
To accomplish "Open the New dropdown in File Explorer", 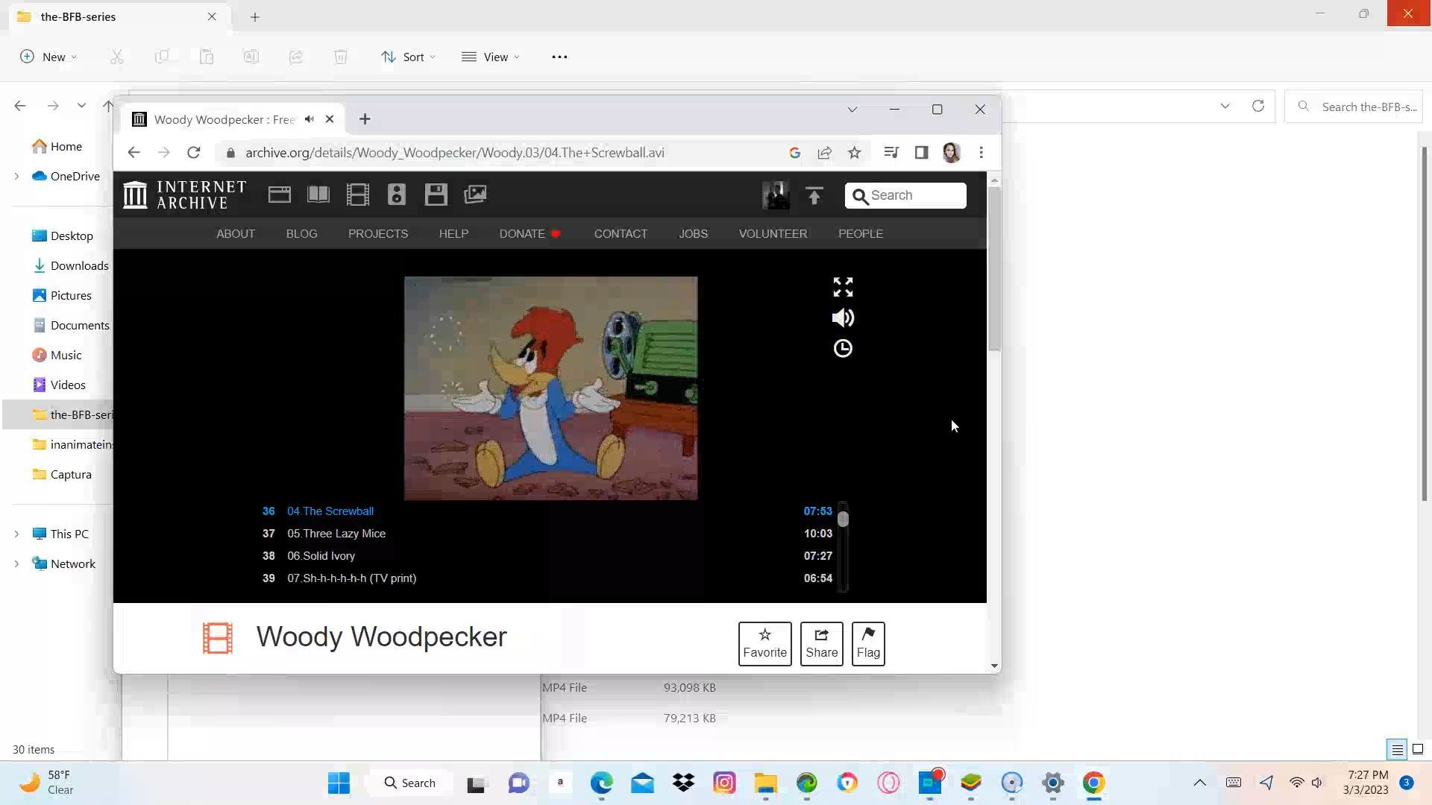I will (48, 57).
